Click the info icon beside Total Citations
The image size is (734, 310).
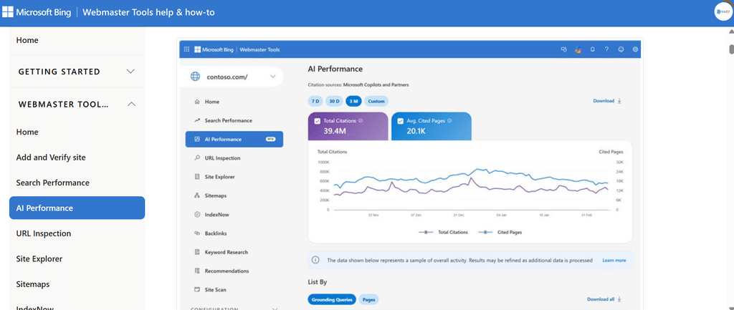[x=361, y=120]
